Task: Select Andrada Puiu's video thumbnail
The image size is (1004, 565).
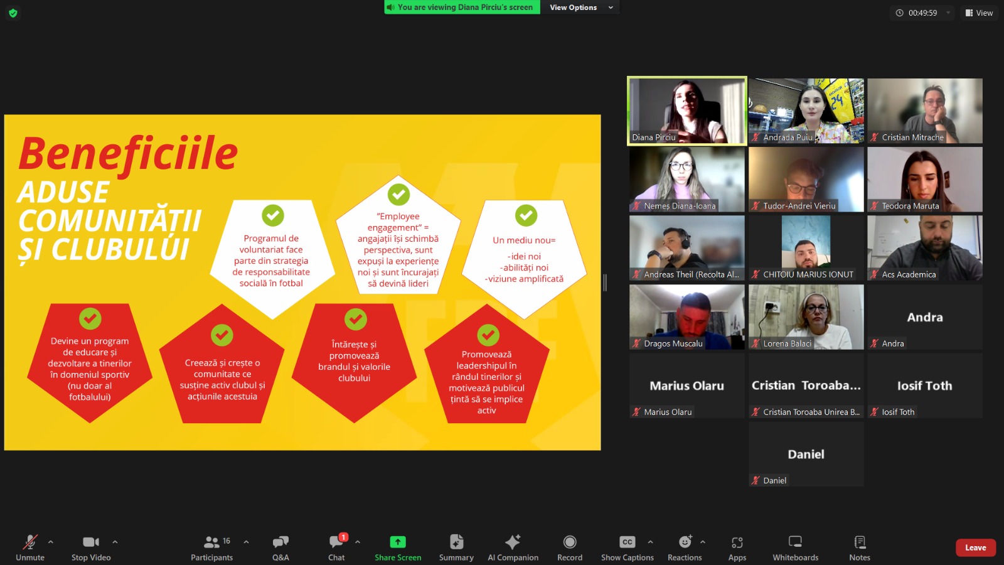Action: point(806,110)
